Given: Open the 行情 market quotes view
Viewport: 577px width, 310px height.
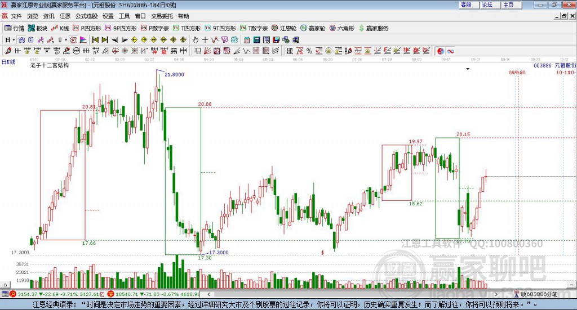Looking at the screenshot, I should tap(14, 28).
